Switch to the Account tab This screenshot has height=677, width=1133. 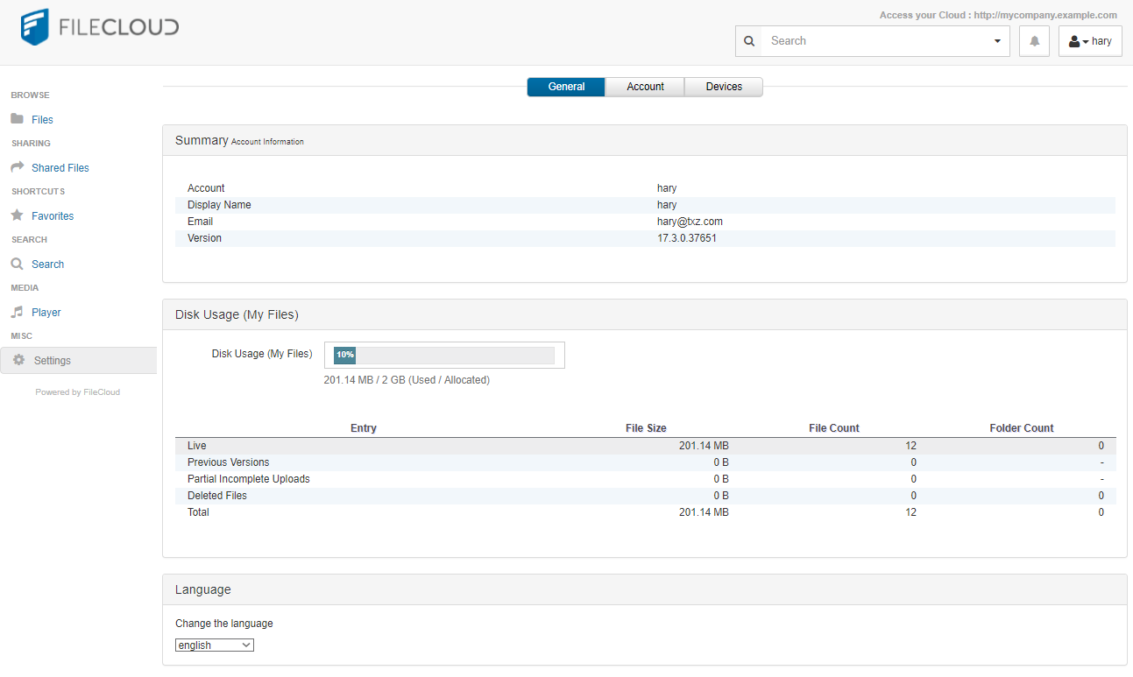click(645, 87)
